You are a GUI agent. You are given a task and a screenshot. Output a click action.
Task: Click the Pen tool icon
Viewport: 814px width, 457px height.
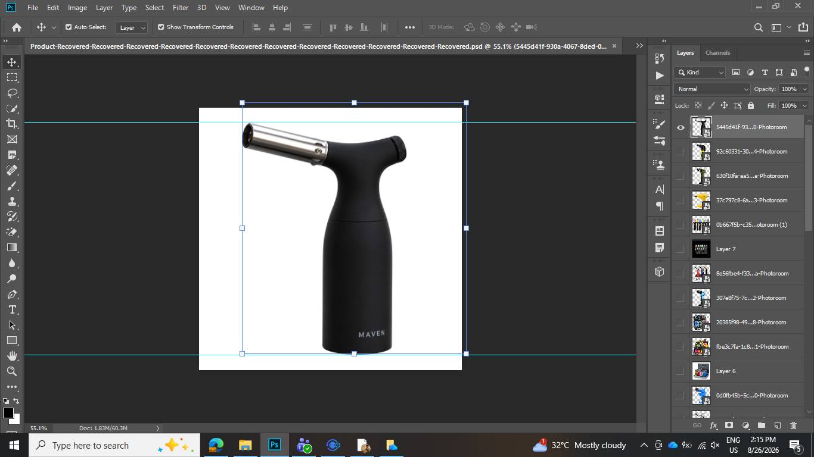tap(12, 294)
